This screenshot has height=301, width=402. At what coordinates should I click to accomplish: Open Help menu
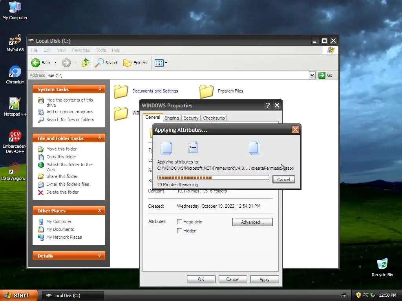point(116,50)
